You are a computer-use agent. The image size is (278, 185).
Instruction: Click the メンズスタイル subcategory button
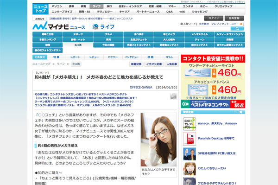pyautogui.click(x=199, y=34)
